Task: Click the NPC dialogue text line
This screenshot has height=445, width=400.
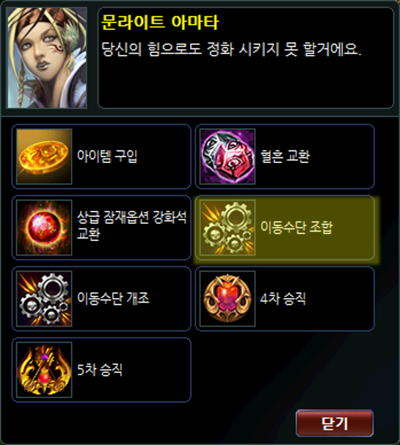Action: (x=231, y=49)
